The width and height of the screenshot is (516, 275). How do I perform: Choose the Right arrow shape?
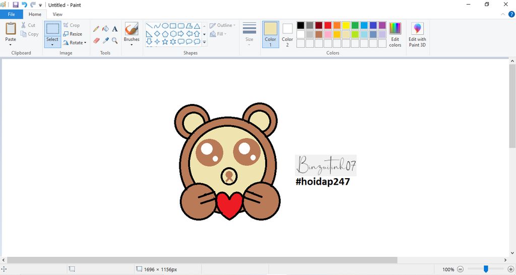[181, 34]
